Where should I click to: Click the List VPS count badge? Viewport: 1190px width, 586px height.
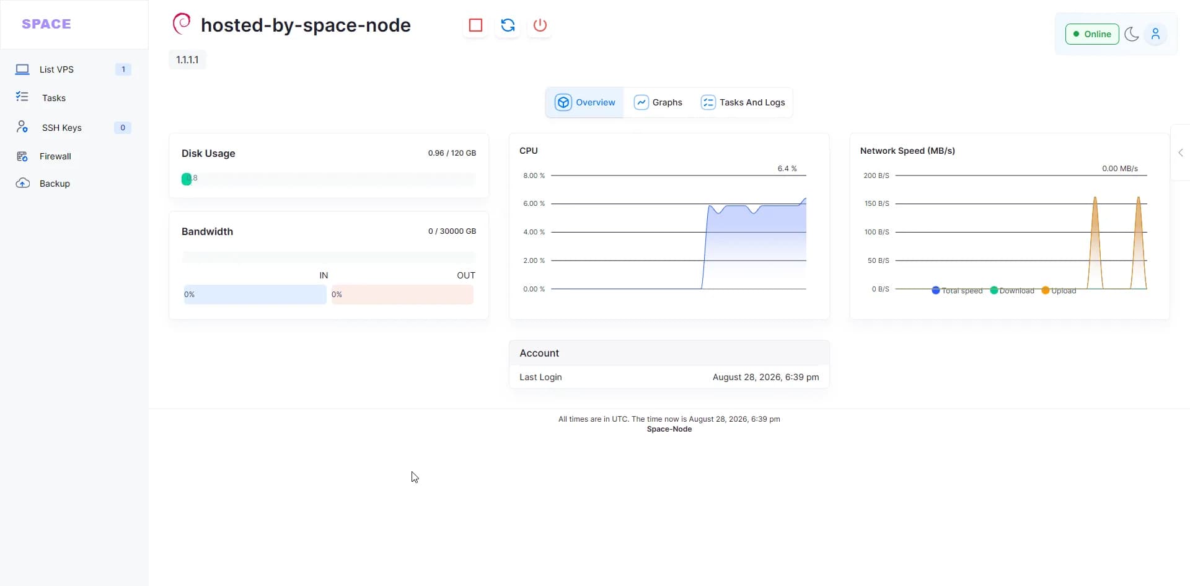[x=123, y=69]
